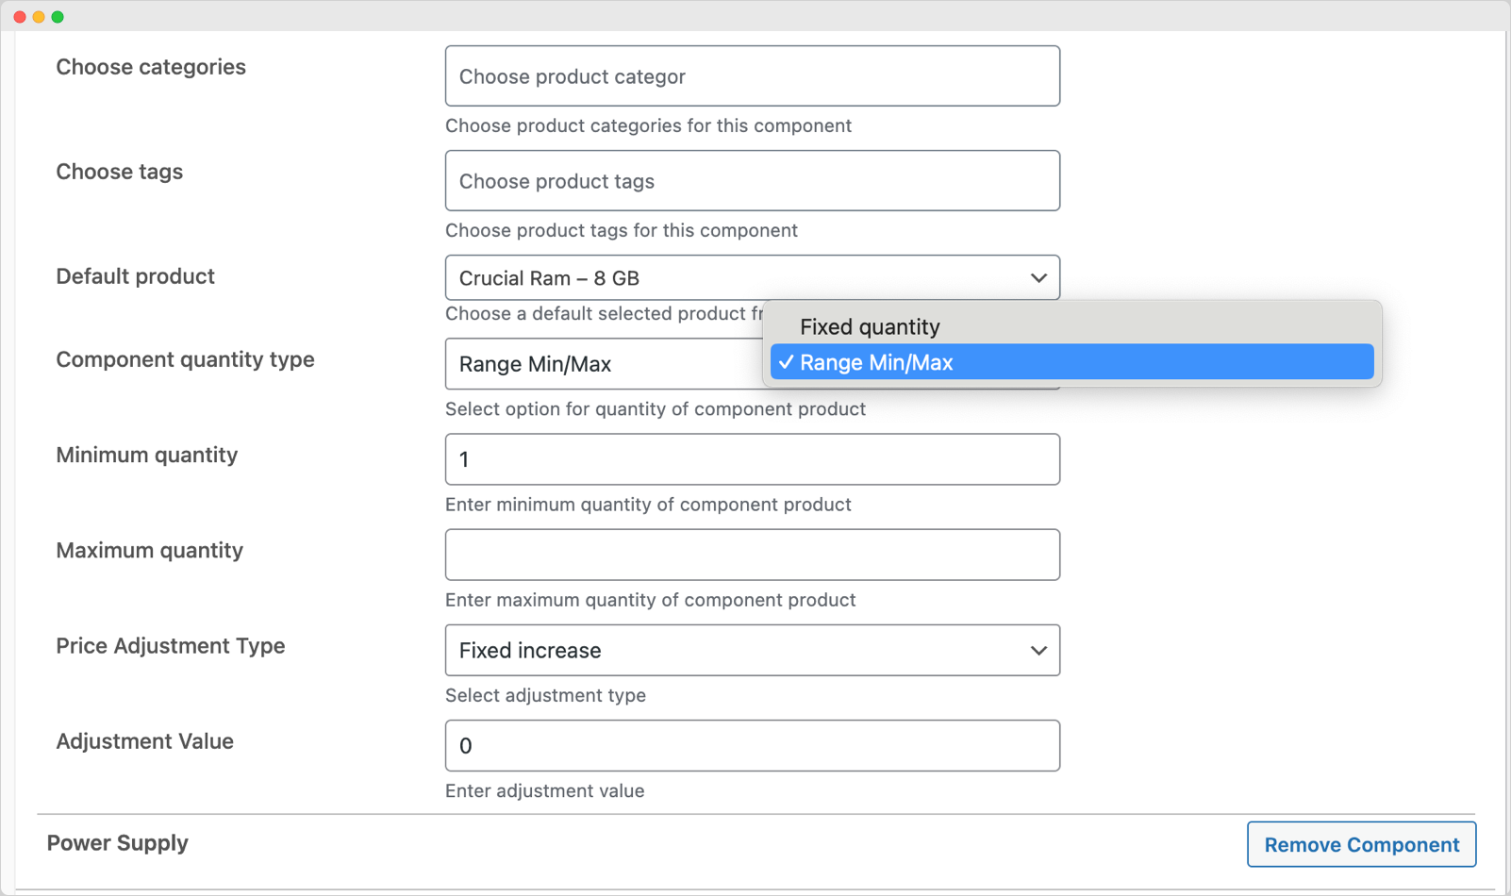This screenshot has height=896, width=1511.
Task: Click the Adjustment Value input showing 0
Action: pos(752,745)
